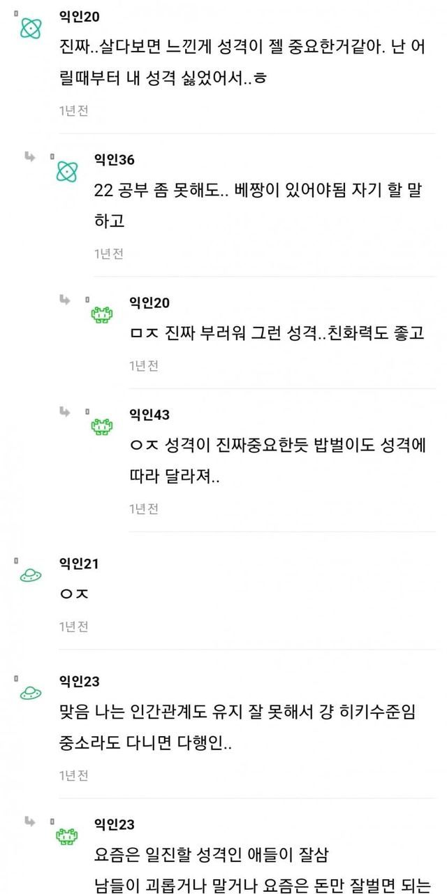Screen dimensions: 447x894
Task: Click the invader avatar on the 'ㅁㅈ 진짜 부러워' reply
Action: pos(102,314)
